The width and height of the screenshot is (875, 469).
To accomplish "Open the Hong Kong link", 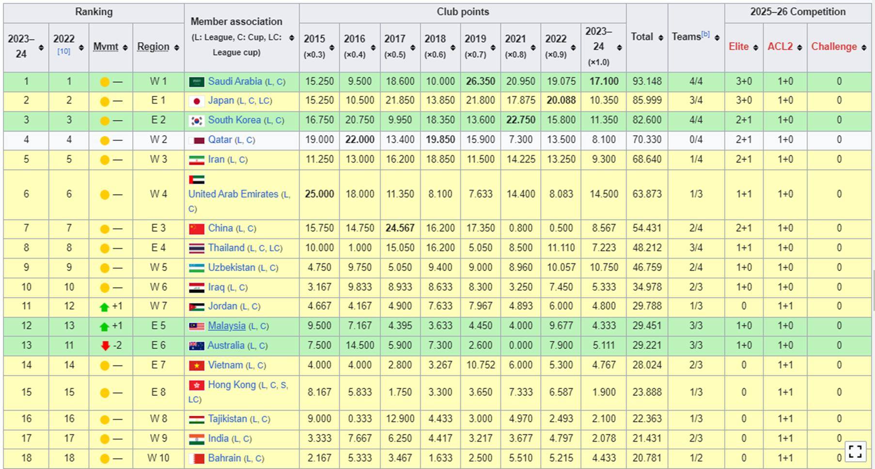I will [x=232, y=385].
